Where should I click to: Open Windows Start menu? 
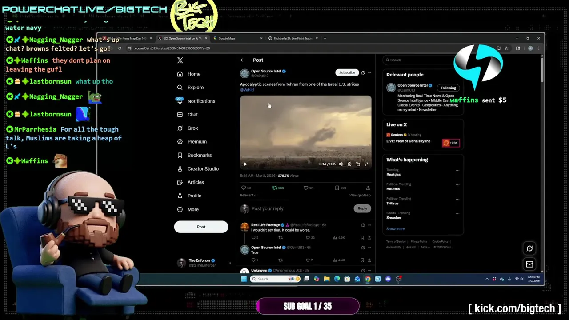(x=244, y=279)
